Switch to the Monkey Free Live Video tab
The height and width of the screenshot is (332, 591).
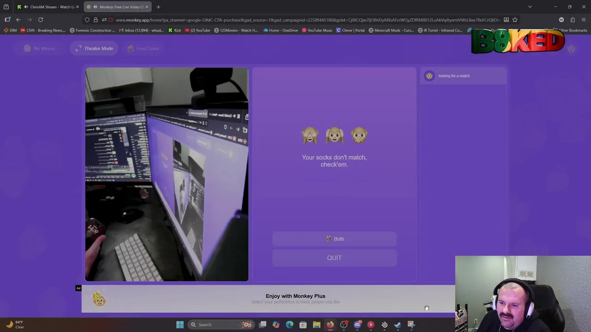click(118, 7)
